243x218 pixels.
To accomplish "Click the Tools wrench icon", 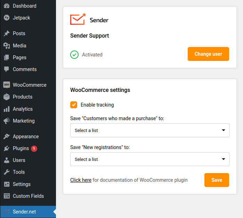I will pyautogui.click(x=7, y=172).
